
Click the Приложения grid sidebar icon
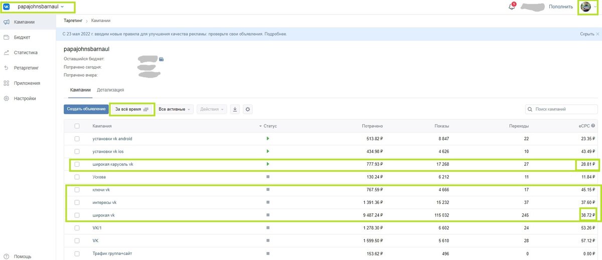(7, 83)
